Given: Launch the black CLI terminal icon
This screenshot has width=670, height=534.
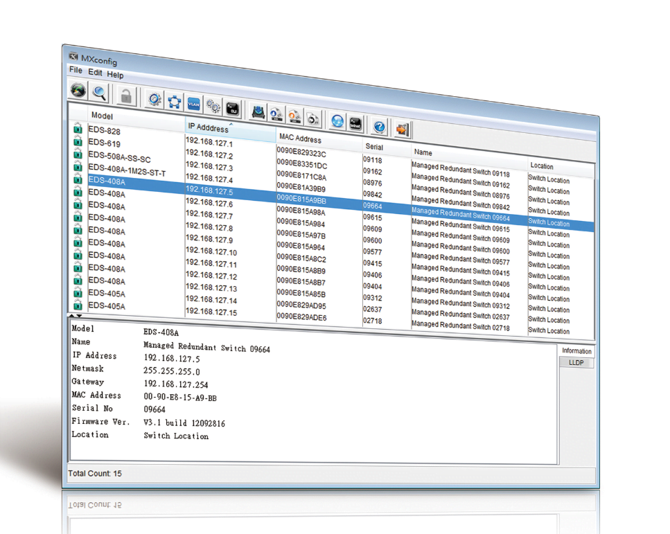Looking at the screenshot, I should pyautogui.click(x=233, y=109).
